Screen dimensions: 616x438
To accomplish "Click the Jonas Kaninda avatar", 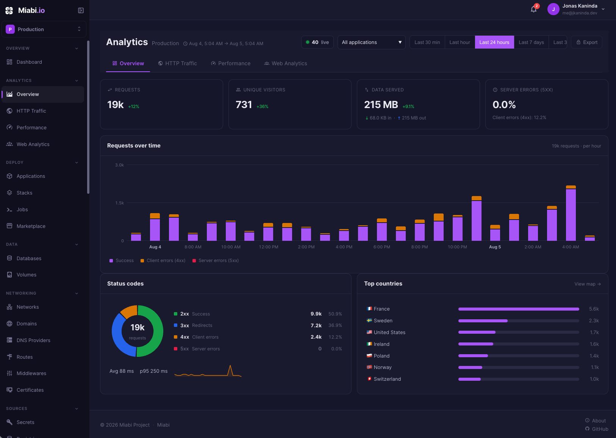I will pyautogui.click(x=553, y=9).
